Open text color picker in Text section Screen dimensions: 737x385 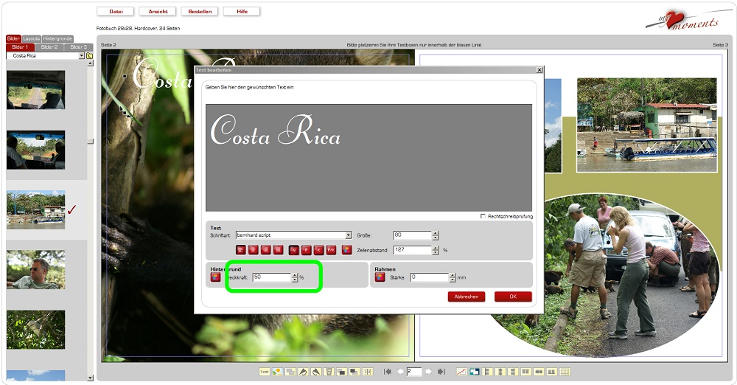coord(347,249)
